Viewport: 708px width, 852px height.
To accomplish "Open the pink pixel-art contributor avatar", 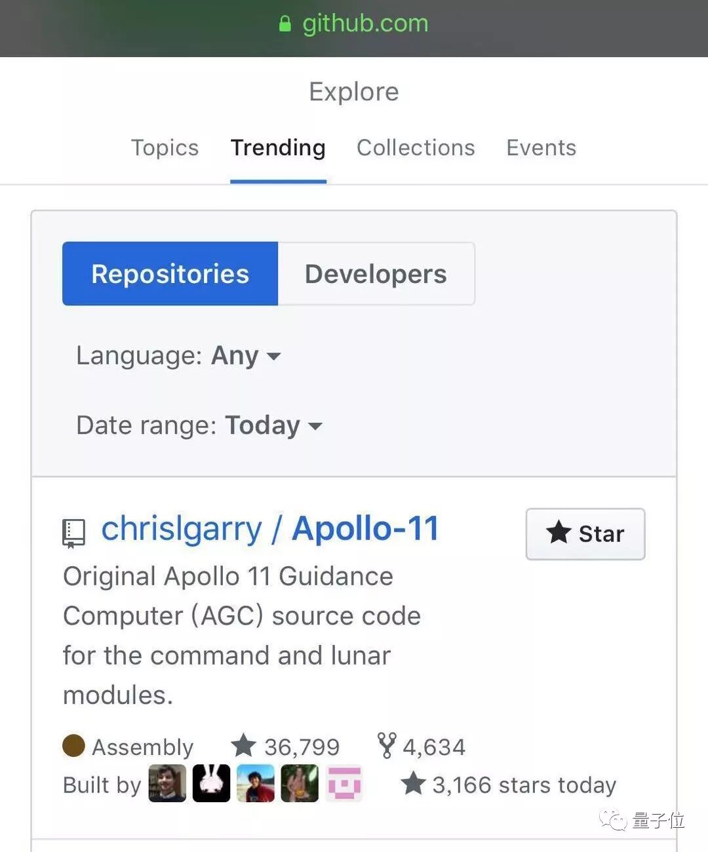I will click(x=344, y=783).
